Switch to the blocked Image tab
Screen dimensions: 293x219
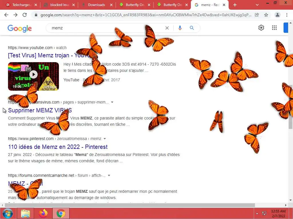(59, 5)
